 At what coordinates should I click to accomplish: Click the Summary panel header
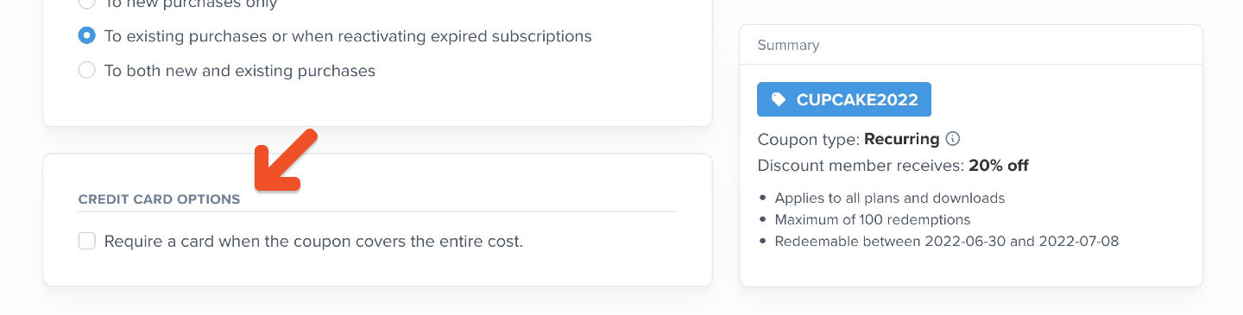(971, 45)
